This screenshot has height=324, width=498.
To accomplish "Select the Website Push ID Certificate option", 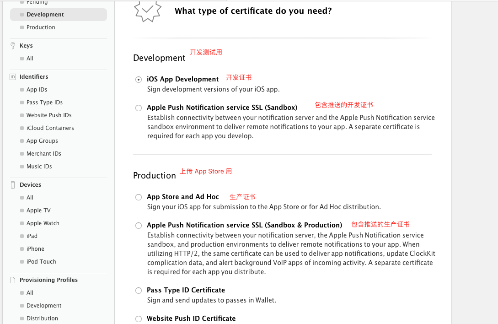I will tap(139, 319).
